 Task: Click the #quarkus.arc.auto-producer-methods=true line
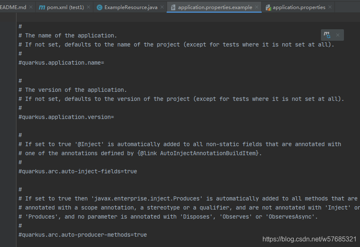click(x=83, y=235)
